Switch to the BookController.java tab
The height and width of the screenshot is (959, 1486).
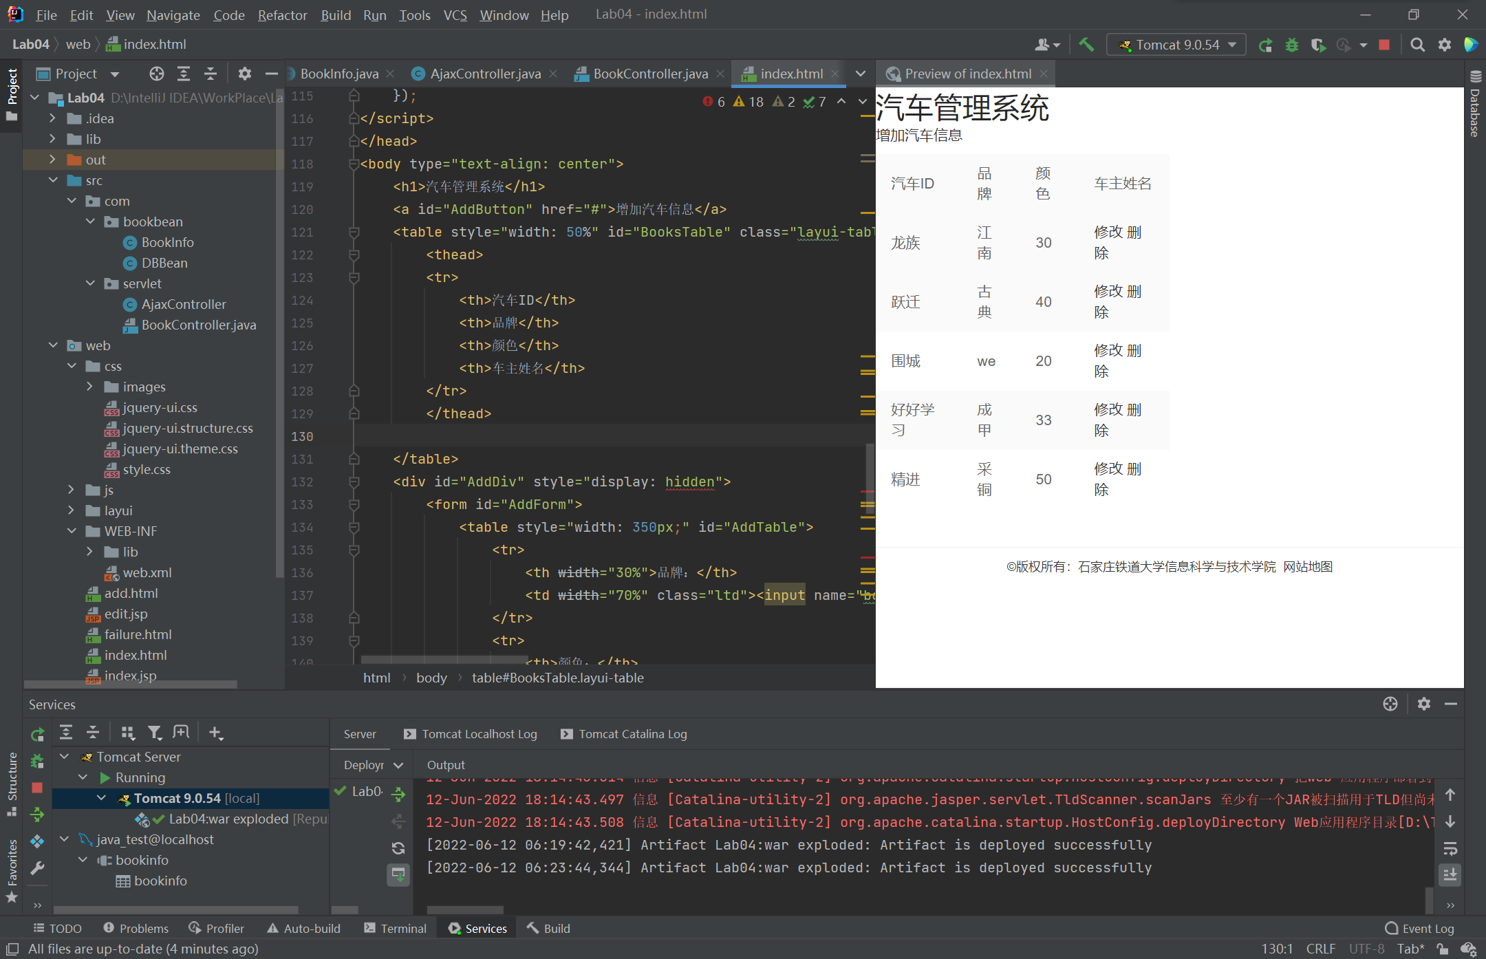(649, 74)
